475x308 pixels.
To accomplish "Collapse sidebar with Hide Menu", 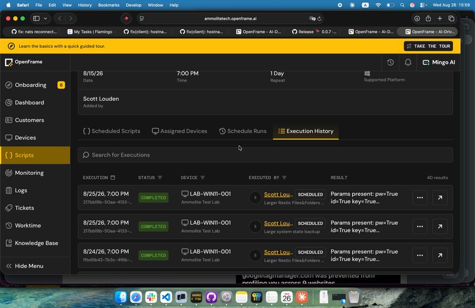I will pyautogui.click(x=35, y=266).
